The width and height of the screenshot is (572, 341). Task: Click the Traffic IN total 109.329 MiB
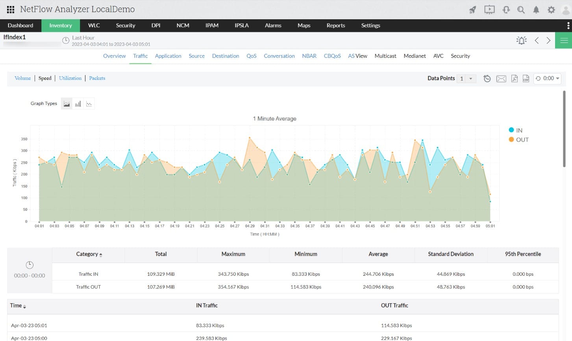click(x=161, y=274)
